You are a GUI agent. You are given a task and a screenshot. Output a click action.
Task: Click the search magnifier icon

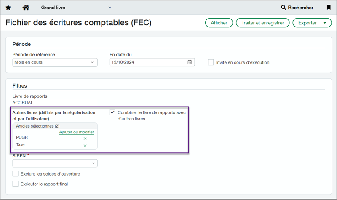pos(284,8)
